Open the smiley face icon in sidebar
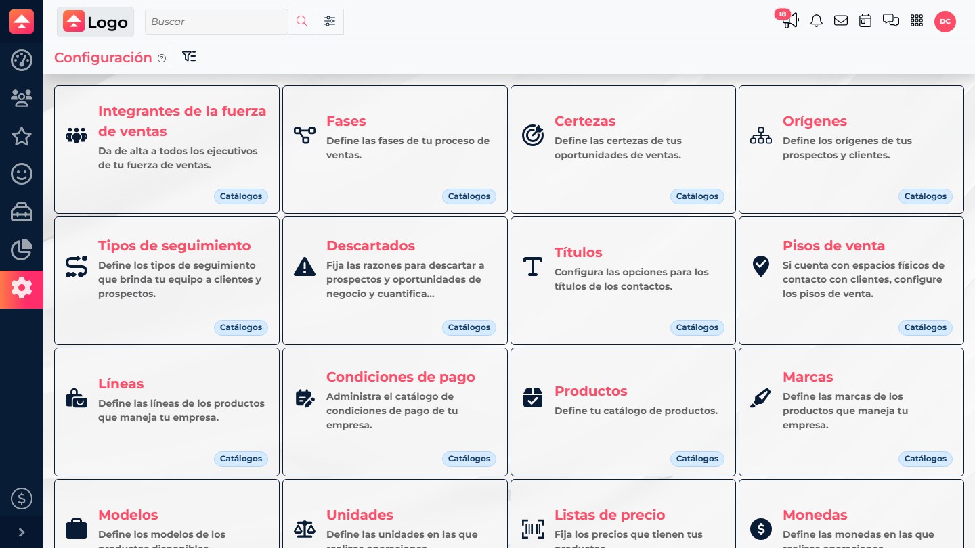The width and height of the screenshot is (975, 548). pyautogui.click(x=22, y=175)
